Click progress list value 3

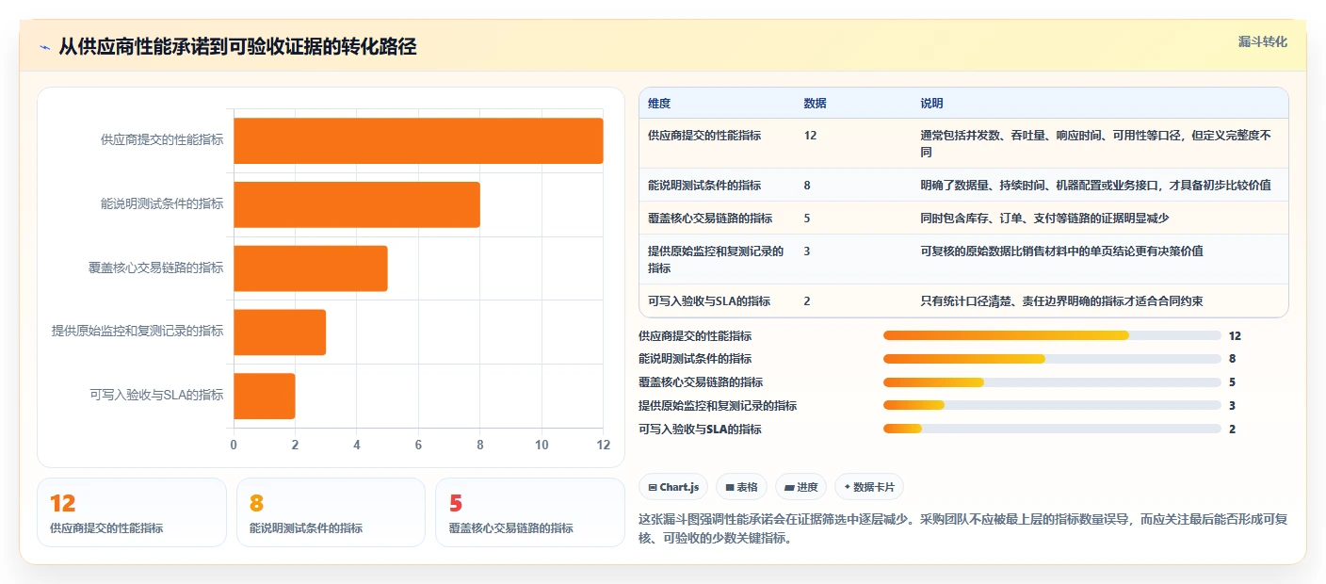[x=1232, y=405]
